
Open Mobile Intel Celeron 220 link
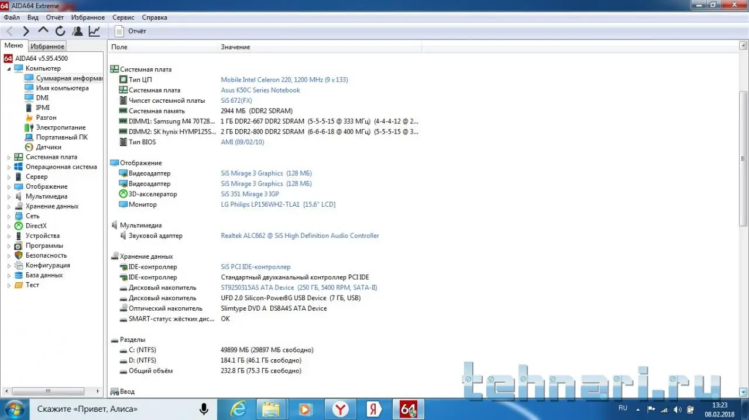tap(284, 79)
